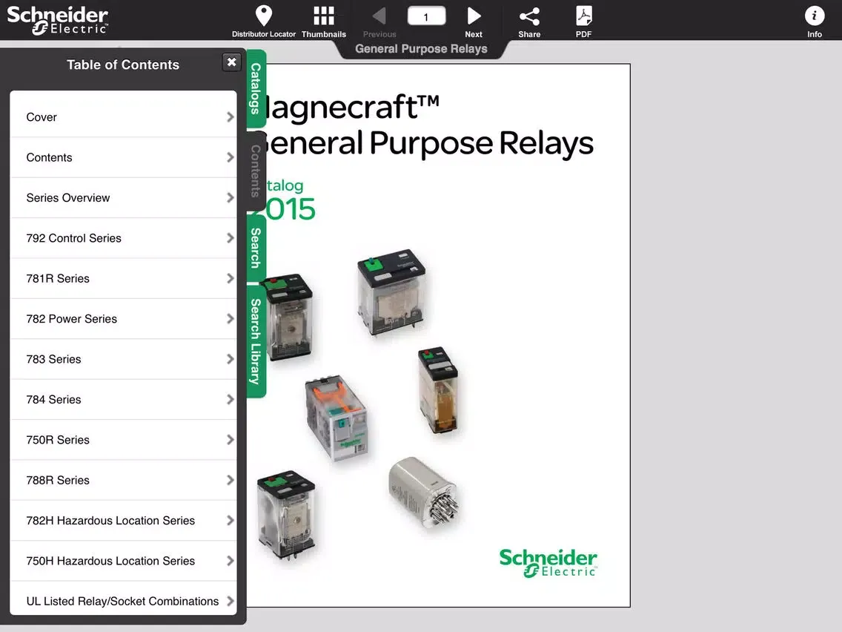
Task: Open the Info icon
Action: pyautogui.click(x=814, y=16)
